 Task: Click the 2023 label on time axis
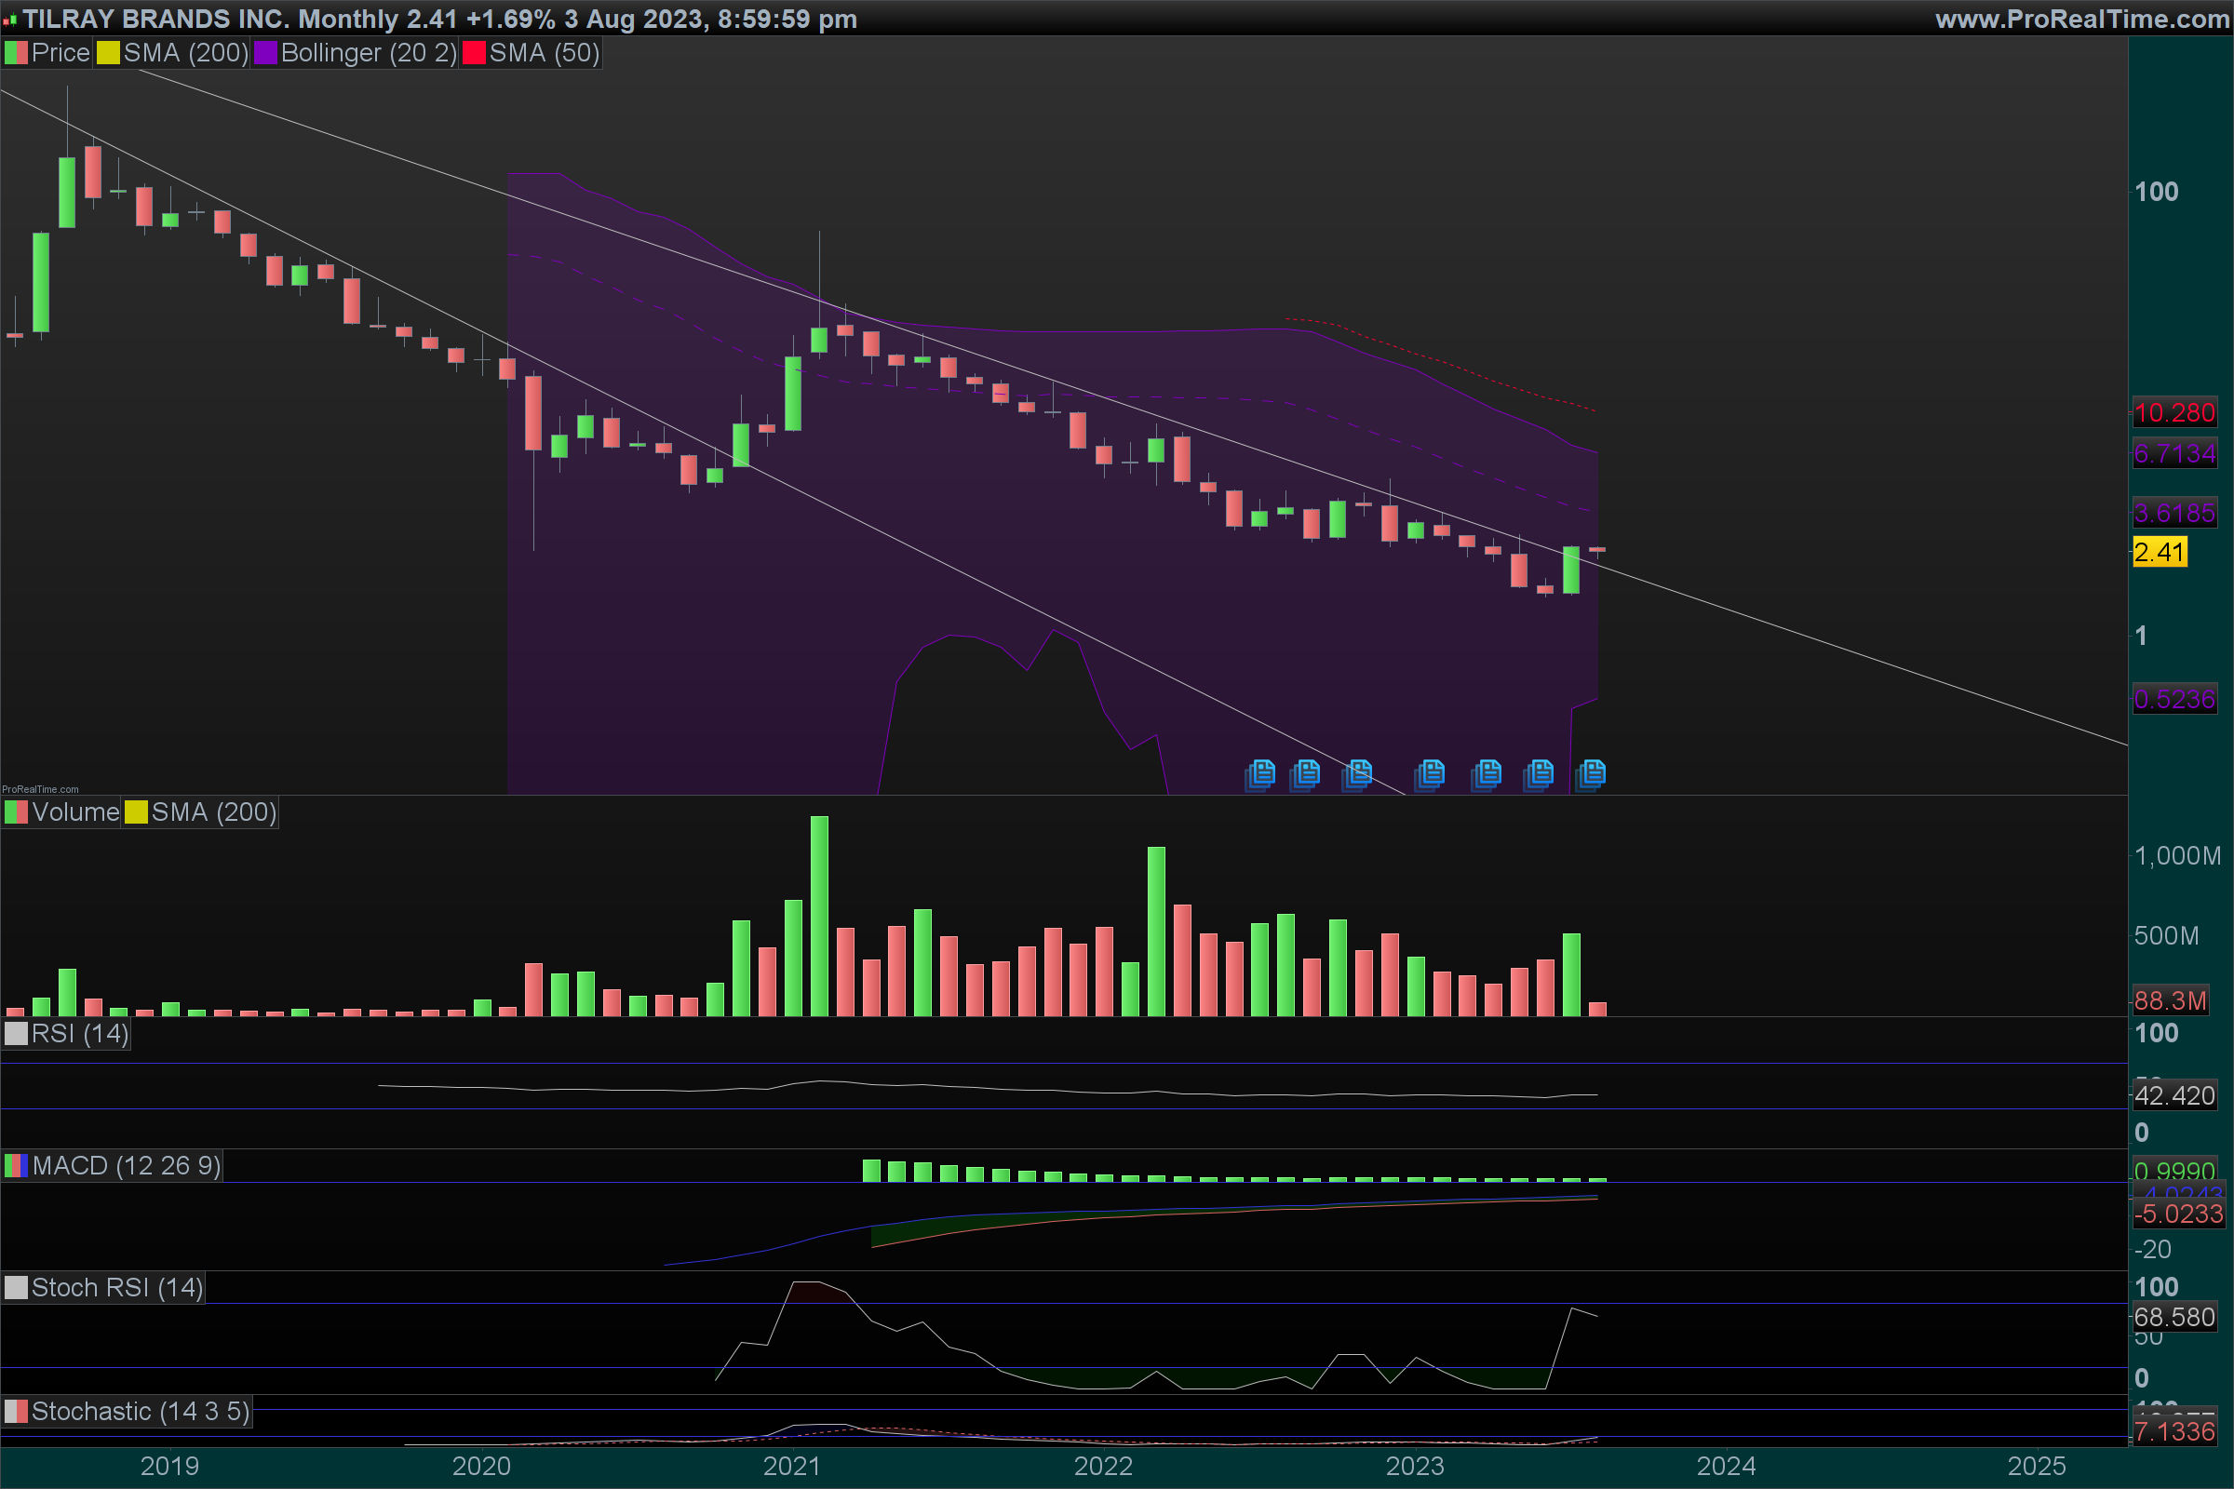pos(1414,1467)
